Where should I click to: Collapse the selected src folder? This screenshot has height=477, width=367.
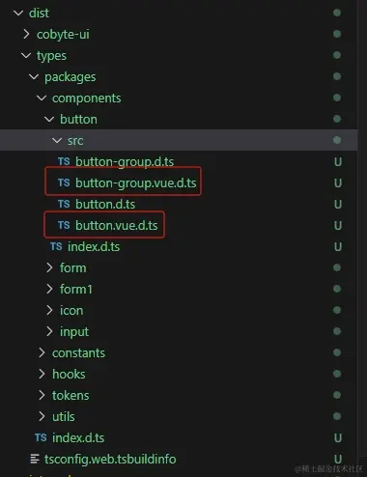point(57,140)
